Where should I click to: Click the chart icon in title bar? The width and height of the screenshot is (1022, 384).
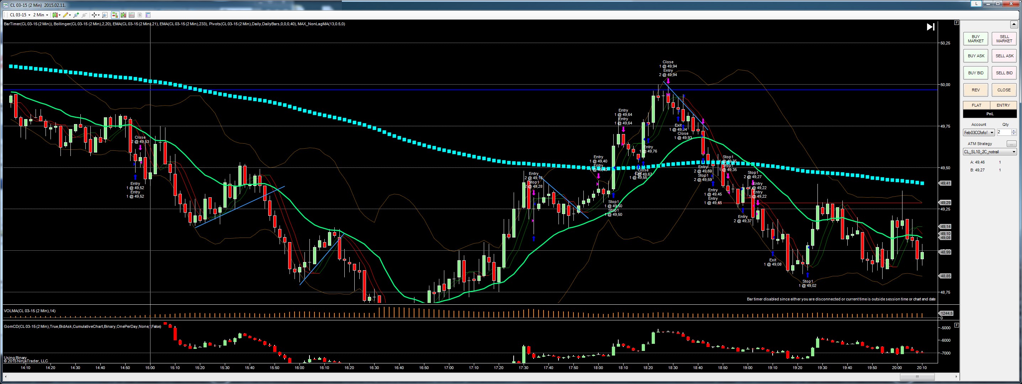click(5, 5)
